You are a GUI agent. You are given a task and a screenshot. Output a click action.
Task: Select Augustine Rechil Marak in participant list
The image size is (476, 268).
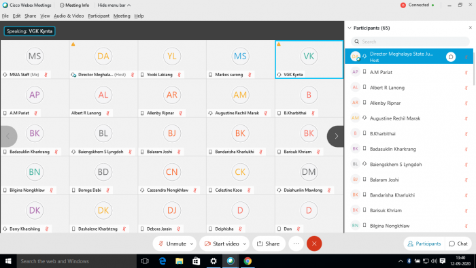[x=409, y=118]
